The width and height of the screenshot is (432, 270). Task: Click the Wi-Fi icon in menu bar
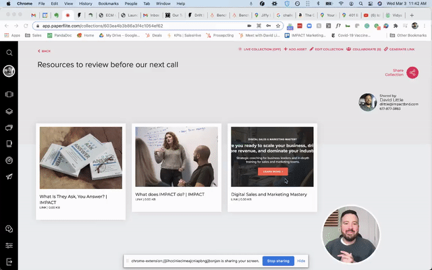[341, 3]
